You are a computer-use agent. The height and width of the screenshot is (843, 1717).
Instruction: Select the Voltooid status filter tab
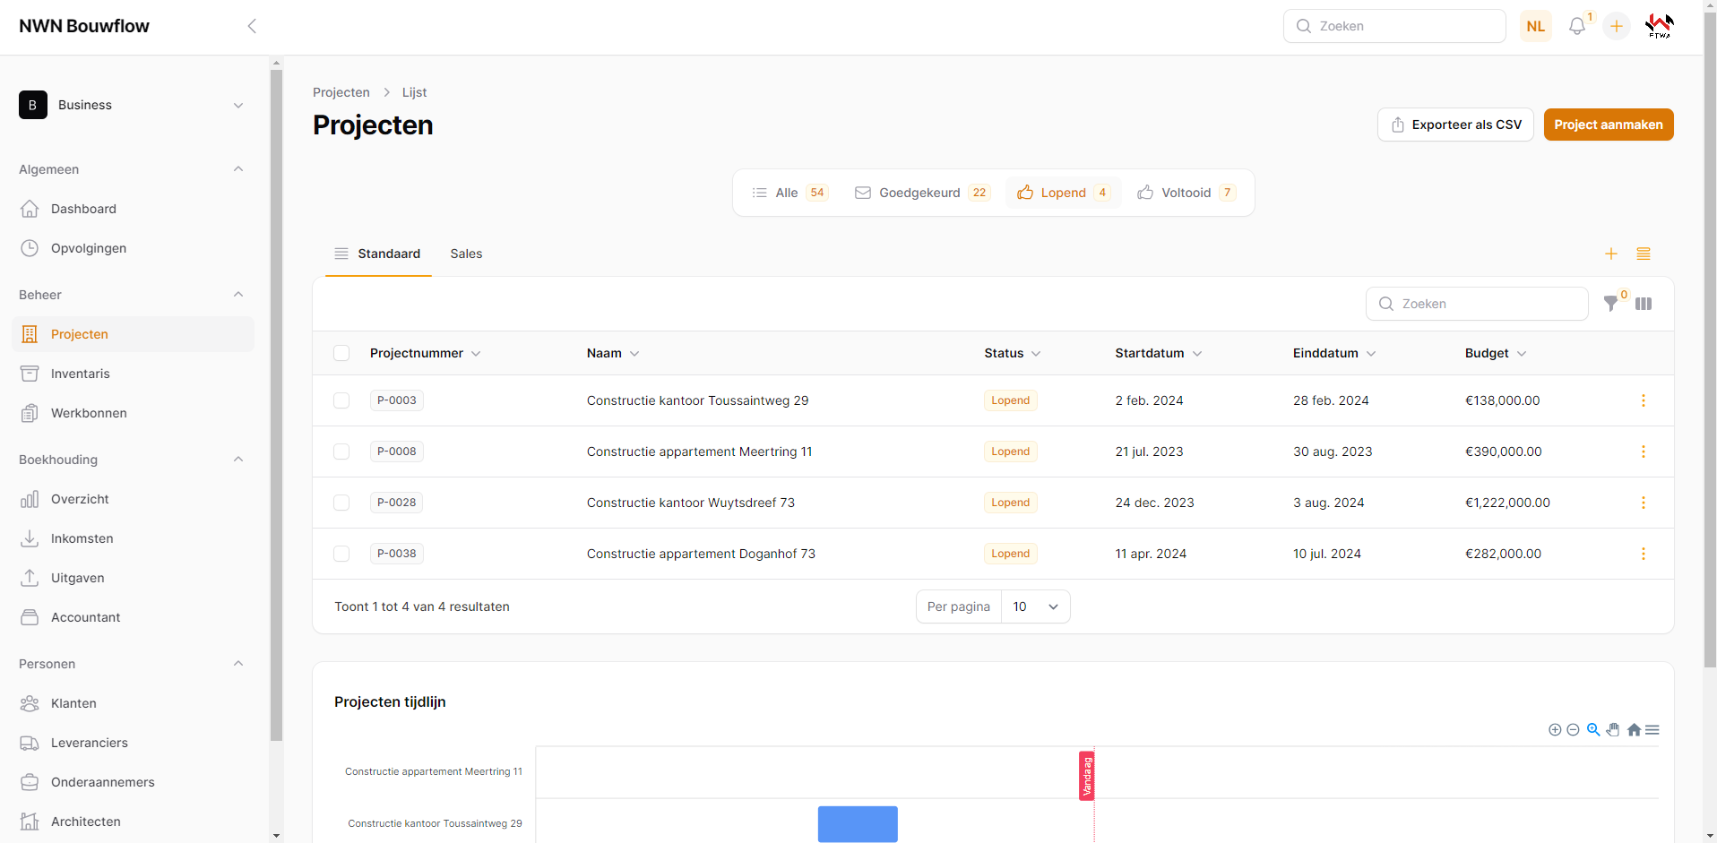[1186, 193]
